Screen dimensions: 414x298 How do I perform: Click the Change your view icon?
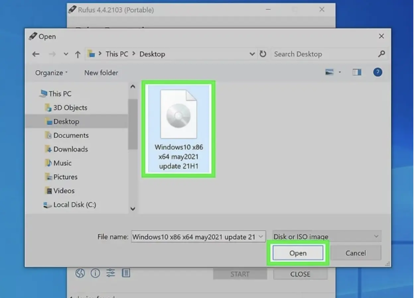click(329, 73)
